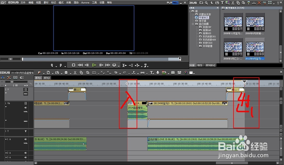Expand the 2 A audio track

click(x=6, y=153)
